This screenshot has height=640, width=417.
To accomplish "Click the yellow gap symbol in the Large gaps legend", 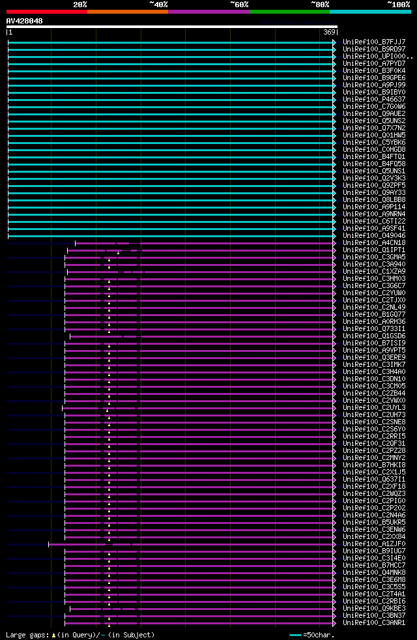I will [x=53, y=635].
